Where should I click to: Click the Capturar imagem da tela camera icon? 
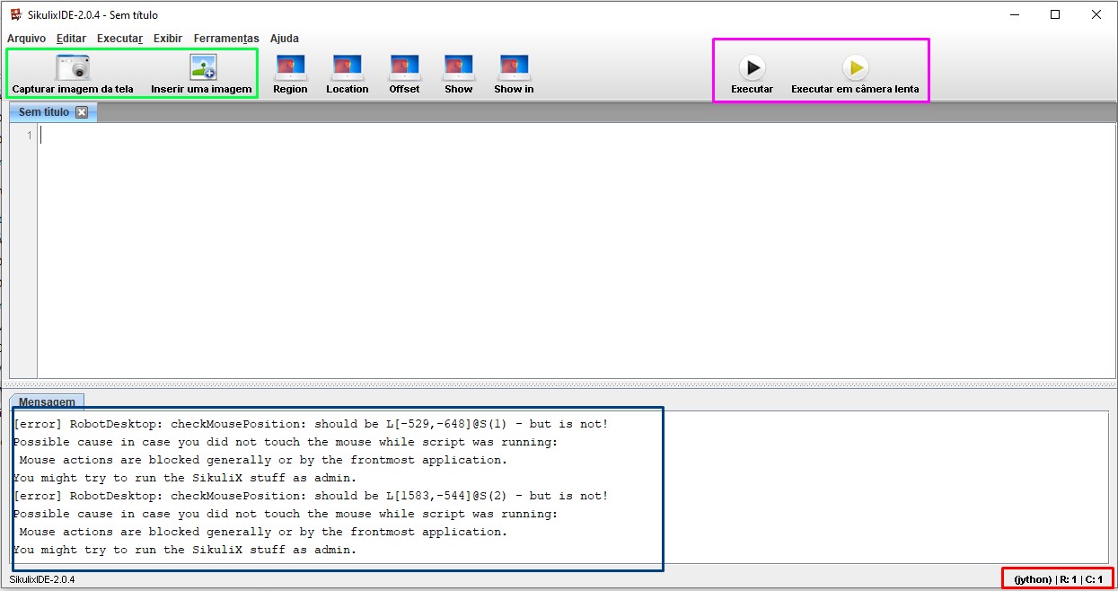(72, 66)
